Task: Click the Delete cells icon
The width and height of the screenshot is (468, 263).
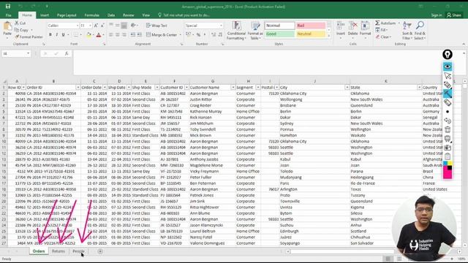Action: coord(352,26)
